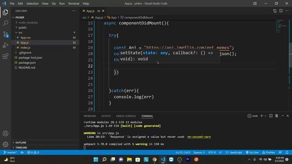Expand the node_modules folder
The height and width of the screenshot is (164, 292).
(x=45, y=22)
